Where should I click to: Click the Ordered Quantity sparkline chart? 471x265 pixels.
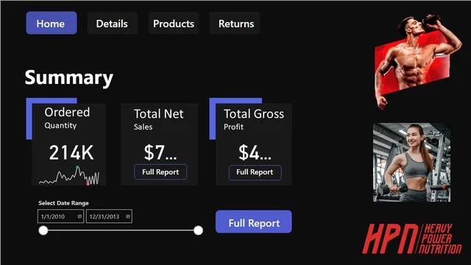69,175
